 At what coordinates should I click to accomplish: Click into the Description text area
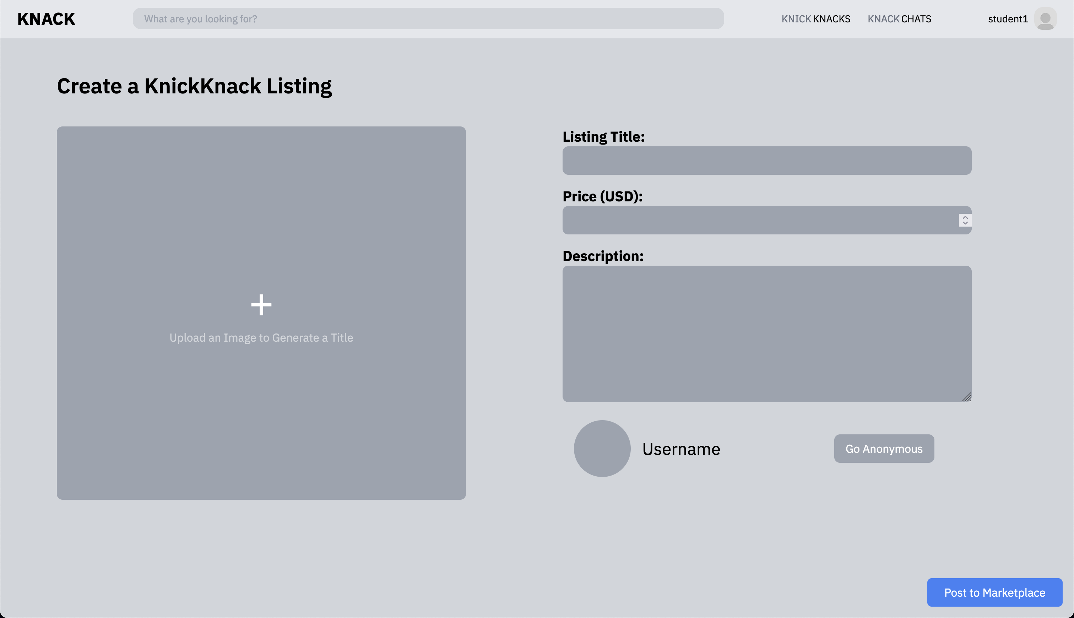pyautogui.click(x=766, y=334)
